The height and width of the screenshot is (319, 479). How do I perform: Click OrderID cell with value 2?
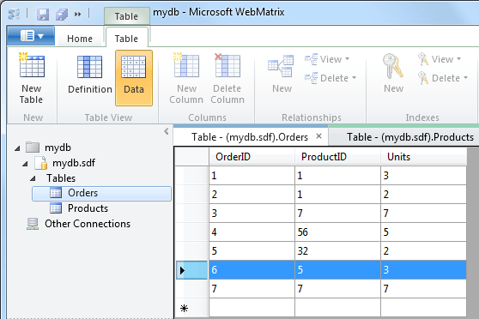tap(252, 195)
